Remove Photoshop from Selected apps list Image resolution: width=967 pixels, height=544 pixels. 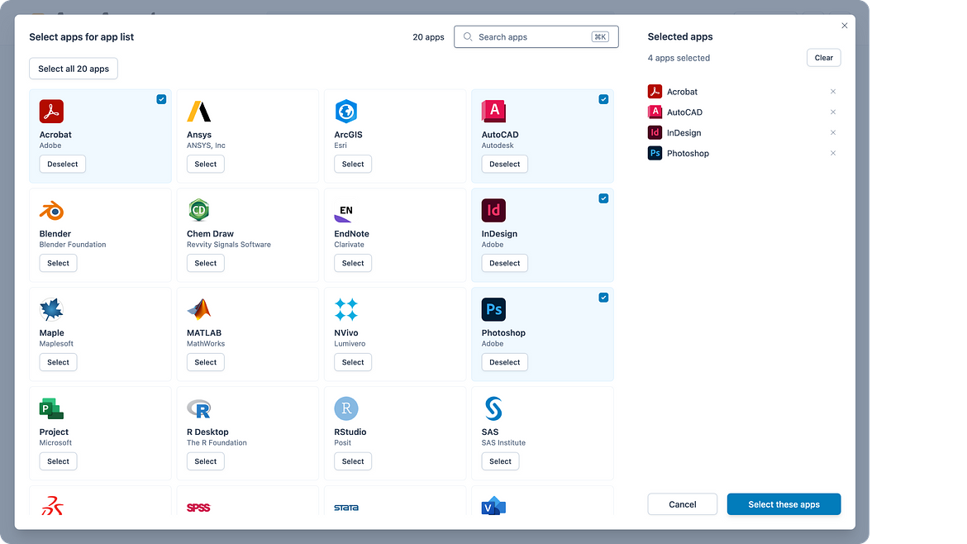(x=832, y=153)
